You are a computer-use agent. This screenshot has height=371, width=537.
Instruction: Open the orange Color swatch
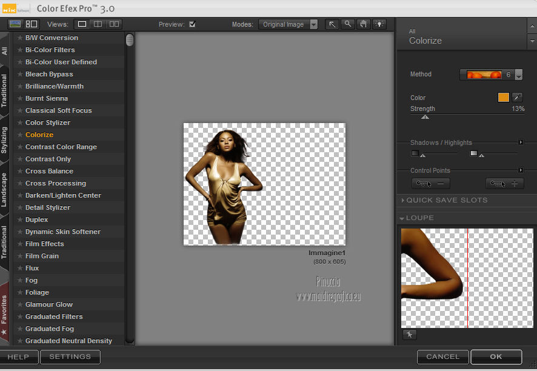(x=503, y=98)
